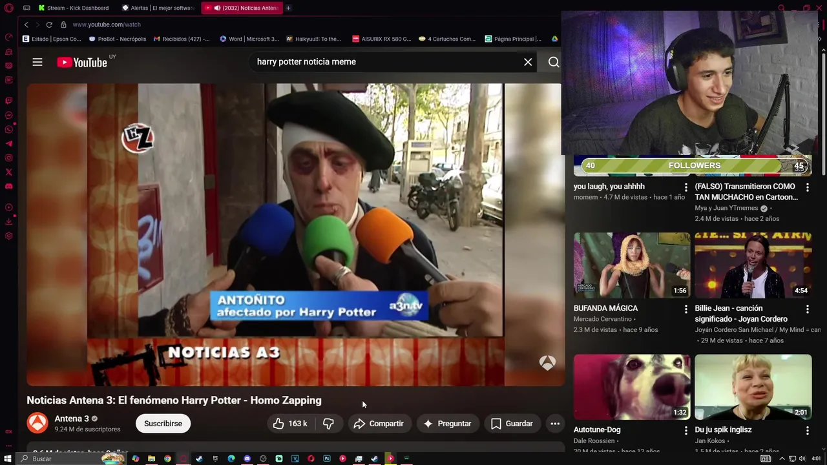This screenshot has width=827, height=465.
Task: Click the Antena 3 watermark in video
Action: [x=547, y=363]
